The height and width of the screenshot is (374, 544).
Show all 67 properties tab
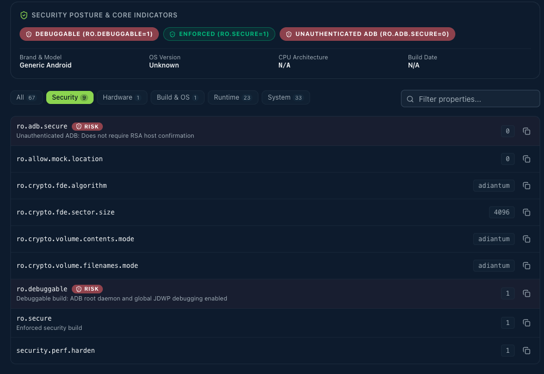26,97
